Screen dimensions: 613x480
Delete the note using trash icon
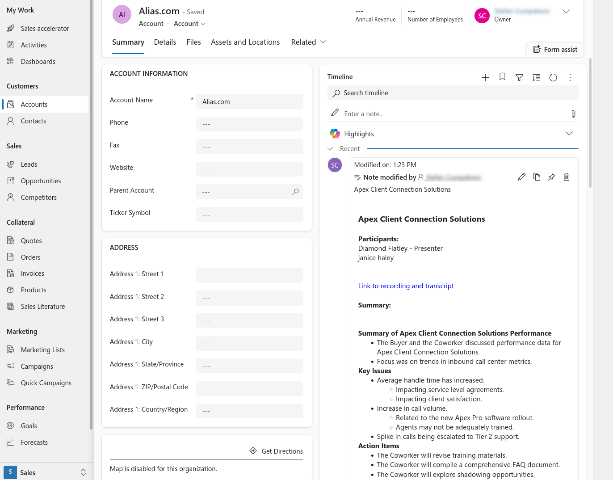point(567,177)
